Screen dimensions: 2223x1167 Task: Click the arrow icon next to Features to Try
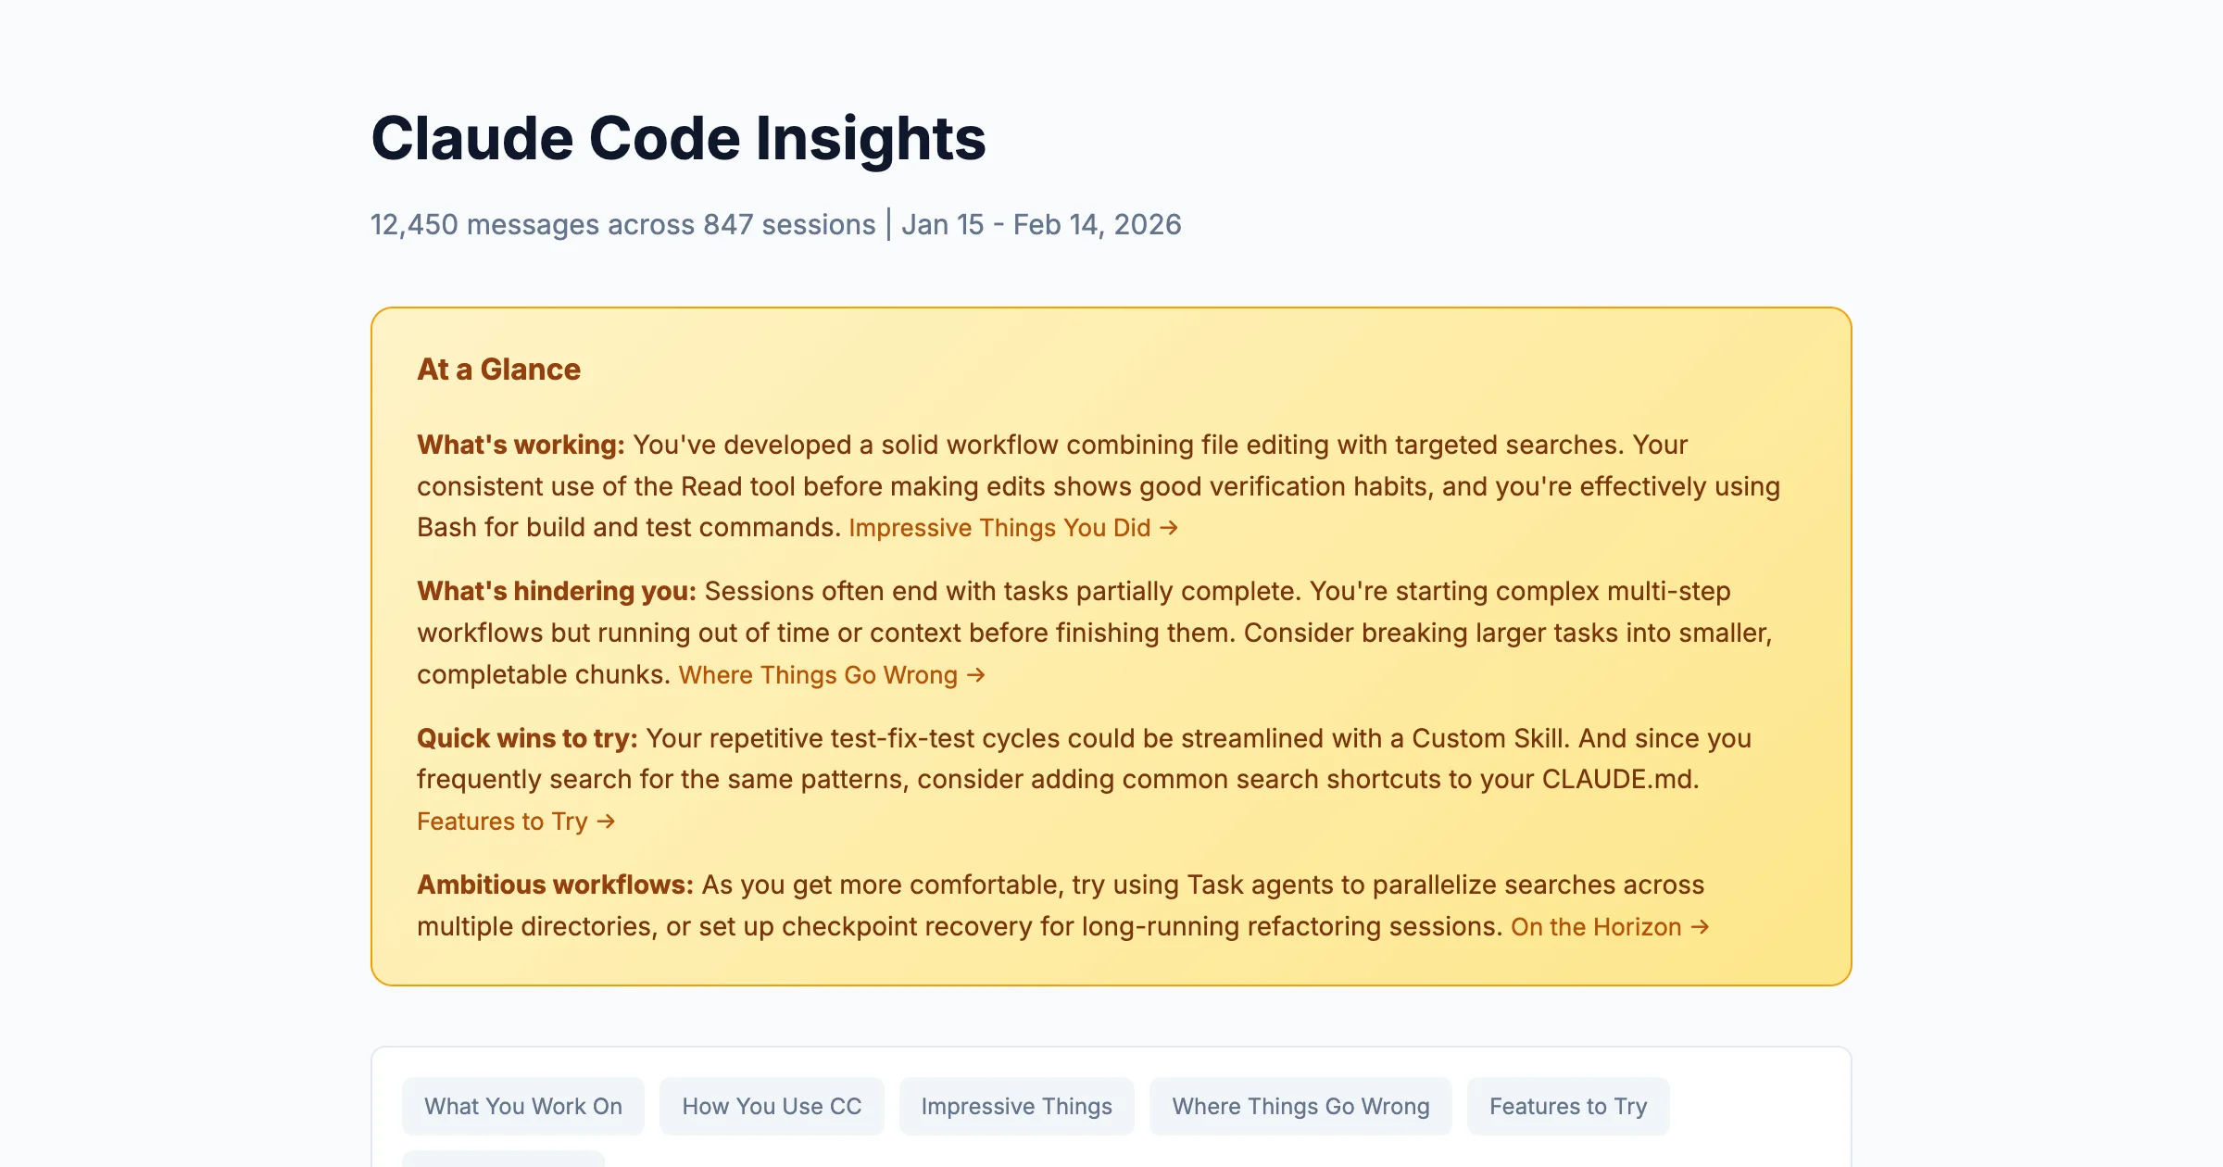606,821
